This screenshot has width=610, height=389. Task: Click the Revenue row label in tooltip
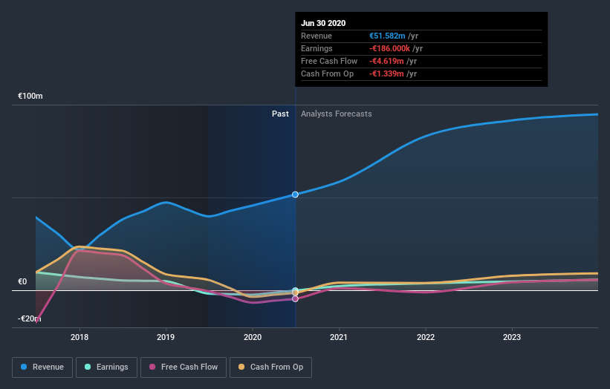tap(317, 36)
